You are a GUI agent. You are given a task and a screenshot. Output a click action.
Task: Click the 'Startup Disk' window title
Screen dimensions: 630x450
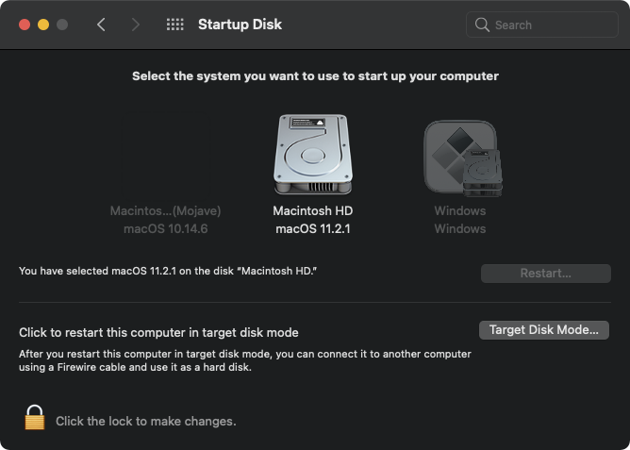click(x=240, y=25)
